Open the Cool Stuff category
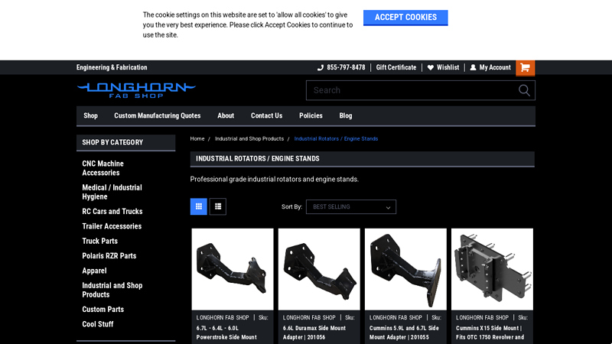 coord(98,324)
